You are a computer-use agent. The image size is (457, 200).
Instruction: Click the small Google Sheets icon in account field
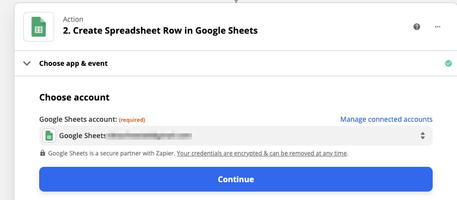click(x=49, y=136)
